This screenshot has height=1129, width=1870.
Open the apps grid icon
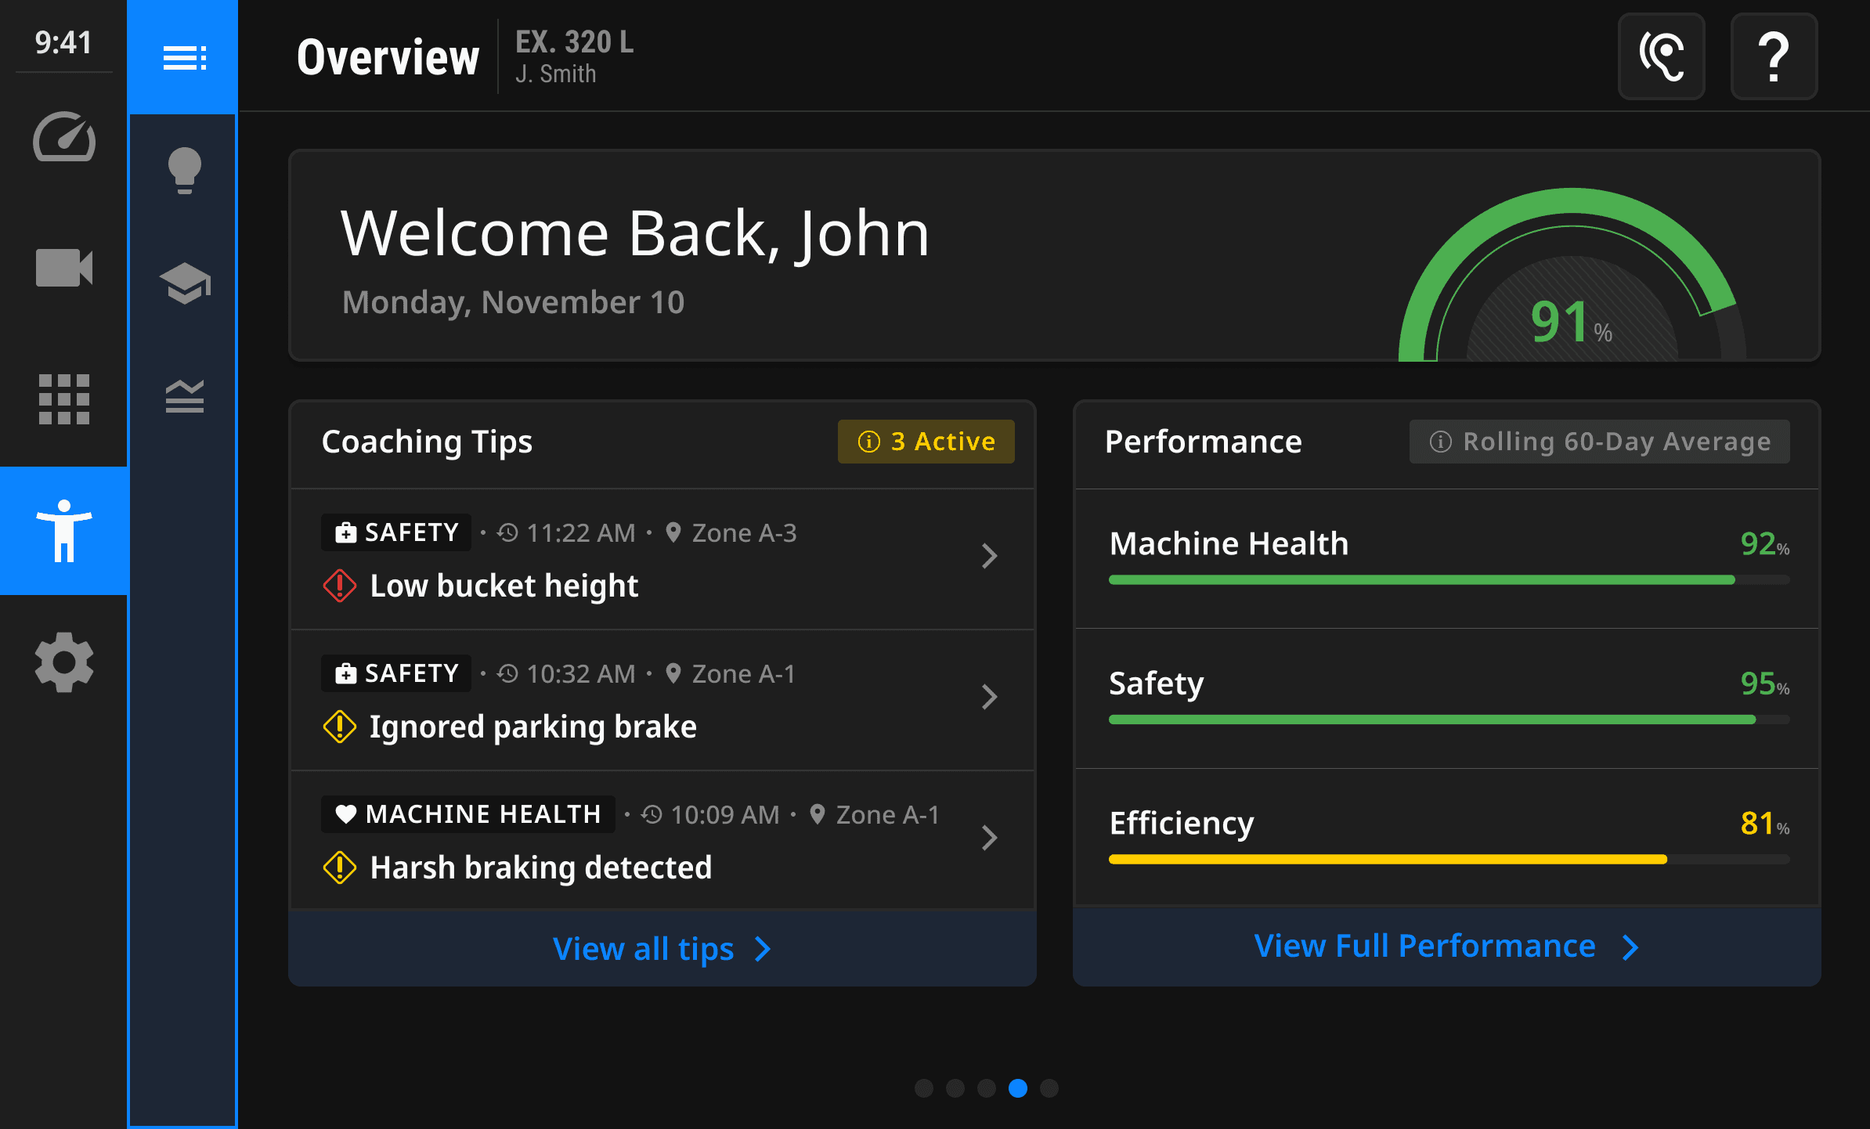(64, 399)
